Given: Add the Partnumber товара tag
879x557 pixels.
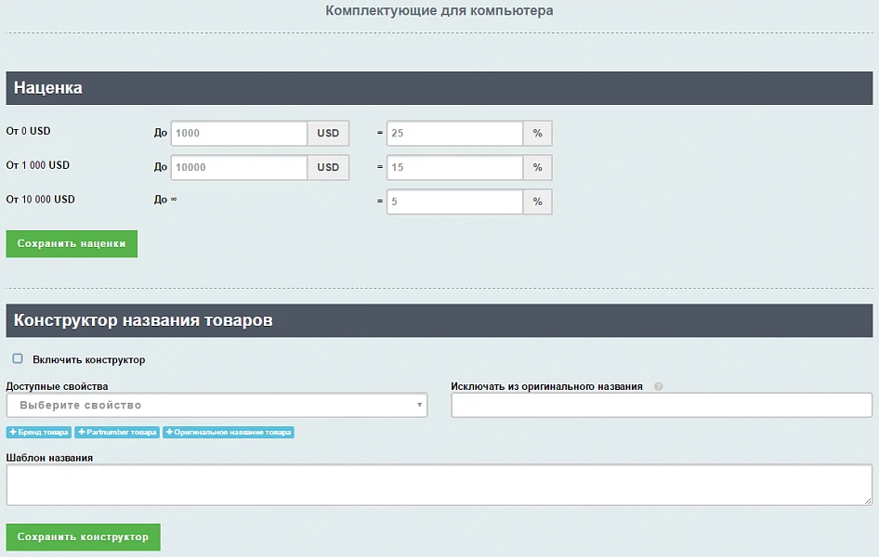Looking at the screenshot, I should coord(117,433).
